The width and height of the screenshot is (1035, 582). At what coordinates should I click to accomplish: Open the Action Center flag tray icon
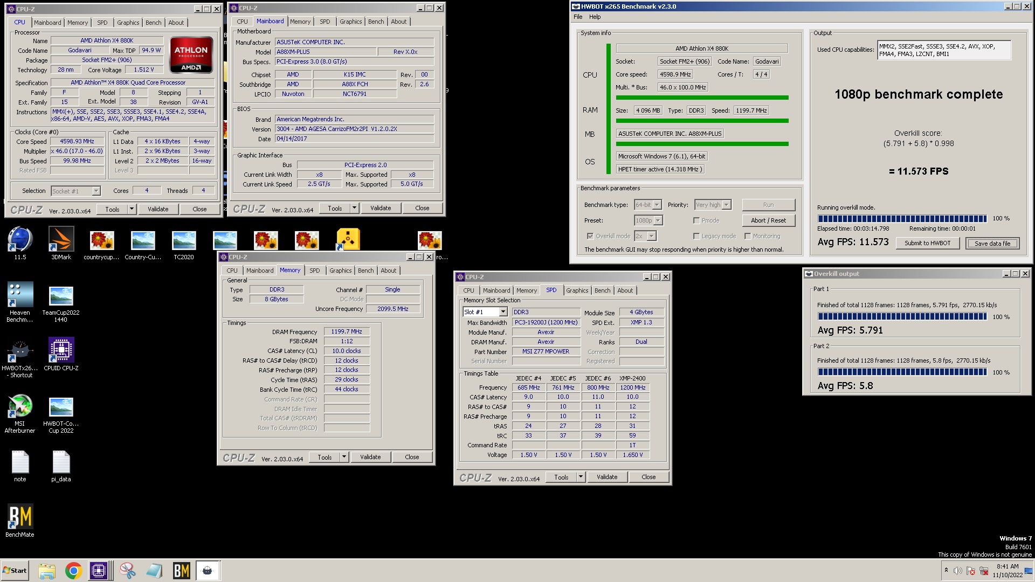[x=971, y=571]
